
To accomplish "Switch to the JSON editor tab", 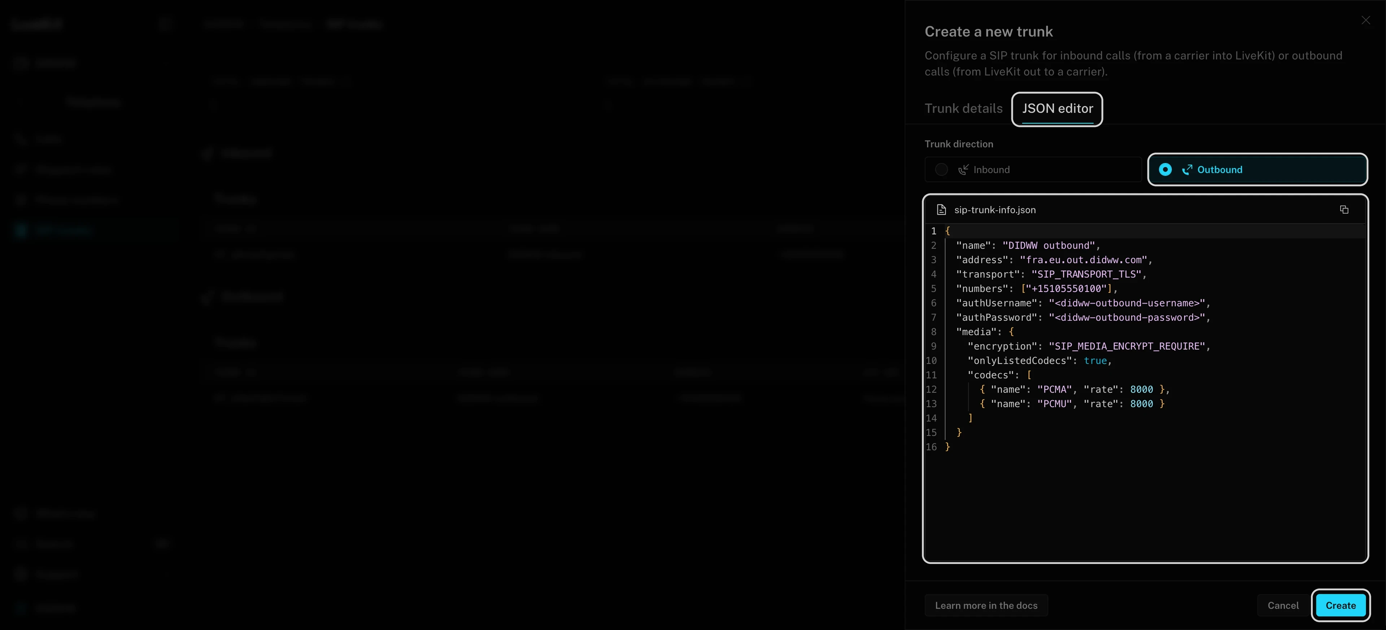I will tap(1057, 109).
